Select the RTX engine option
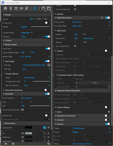This screenshot has height=146, width=113. (x=46, y=19)
